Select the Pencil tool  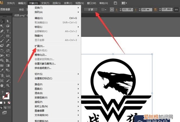coord(8,41)
